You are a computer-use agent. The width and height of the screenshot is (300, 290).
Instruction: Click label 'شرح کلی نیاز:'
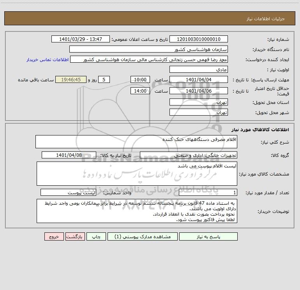click(x=275, y=142)
